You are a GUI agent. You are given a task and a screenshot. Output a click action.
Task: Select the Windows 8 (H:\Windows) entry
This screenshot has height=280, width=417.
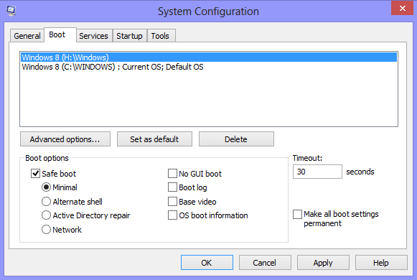tap(209, 57)
